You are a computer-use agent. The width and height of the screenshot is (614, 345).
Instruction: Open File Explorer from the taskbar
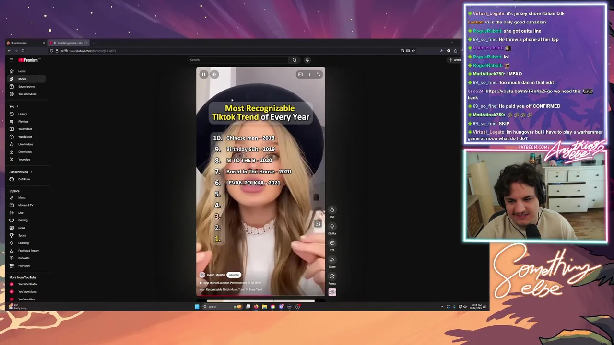coord(264,307)
